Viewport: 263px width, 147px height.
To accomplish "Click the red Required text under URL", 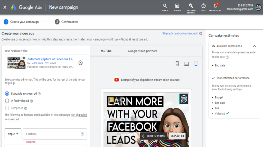I will [31, 142].
